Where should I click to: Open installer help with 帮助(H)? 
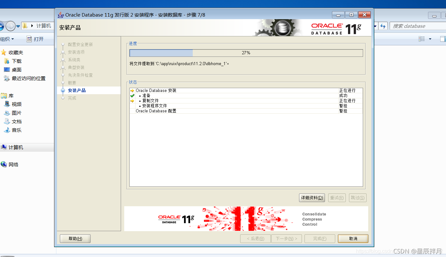coord(75,238)
